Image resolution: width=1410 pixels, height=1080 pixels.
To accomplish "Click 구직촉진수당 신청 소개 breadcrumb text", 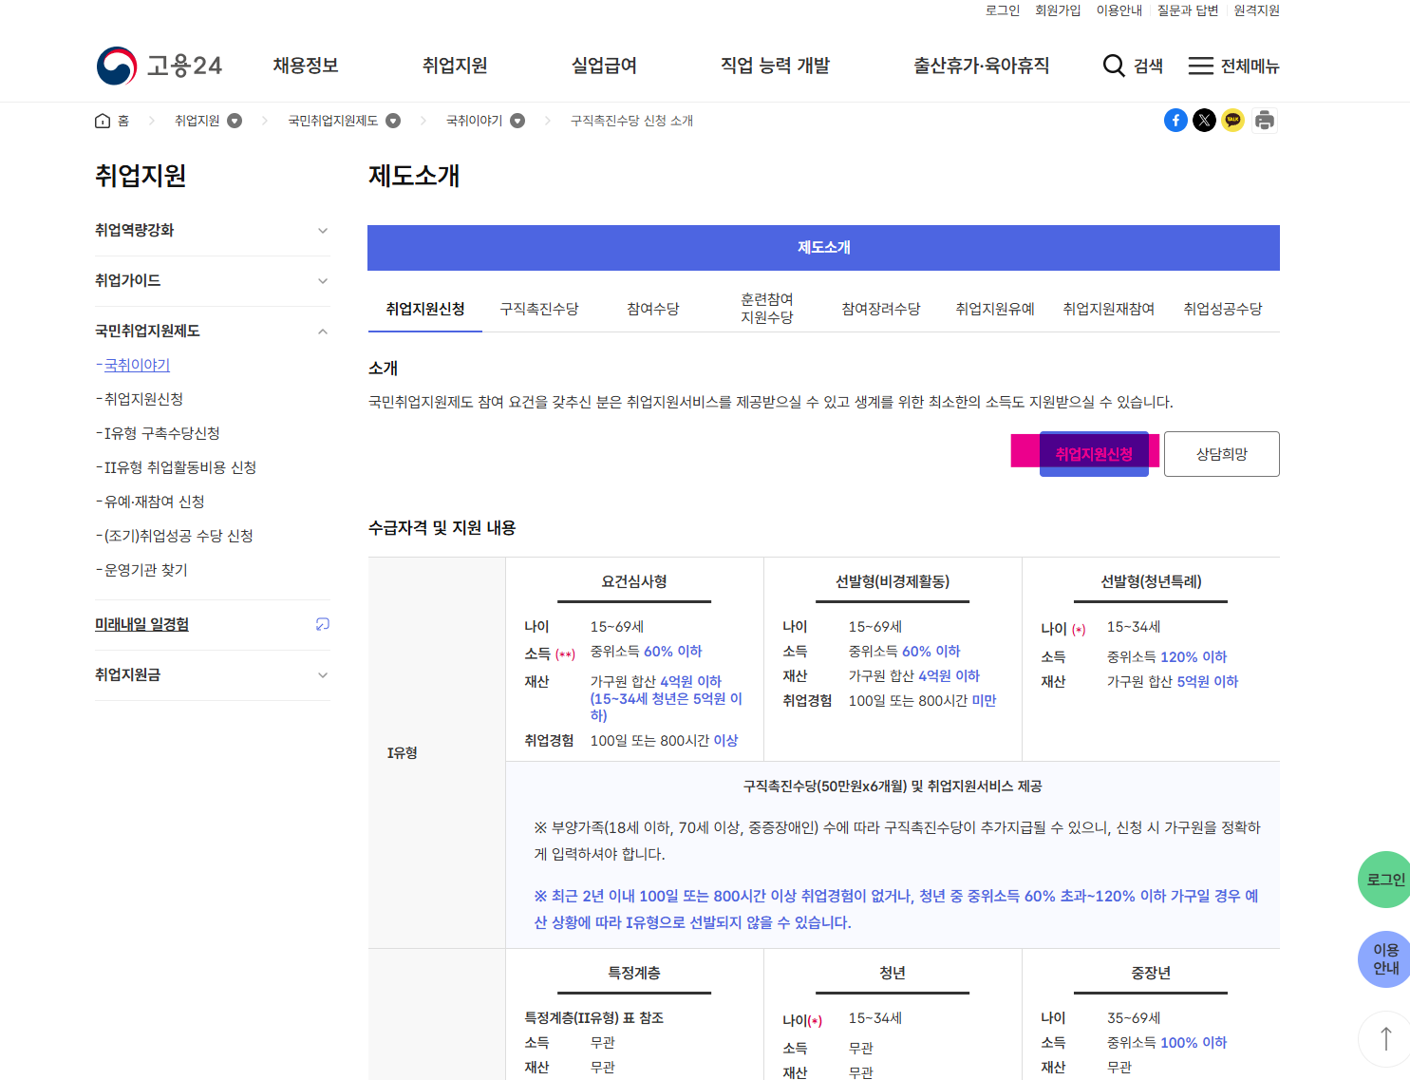I will (631, 121).
